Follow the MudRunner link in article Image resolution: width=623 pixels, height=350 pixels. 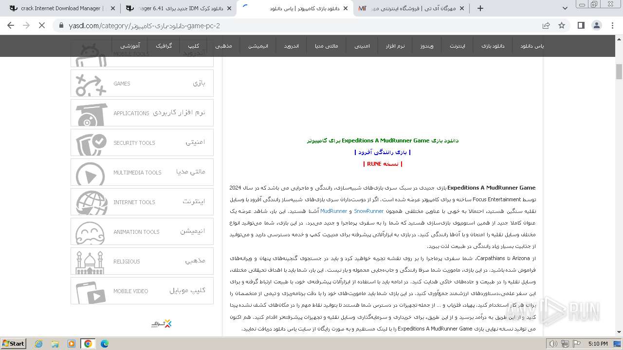tap(333, 211)
